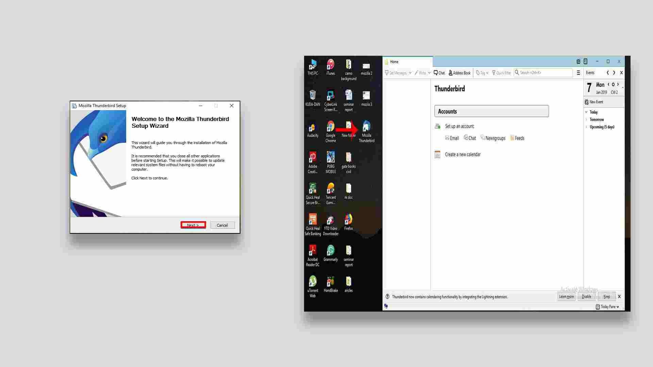Click Disable in Lightning notification bar

pyautogui.click(x=586, y=297)
